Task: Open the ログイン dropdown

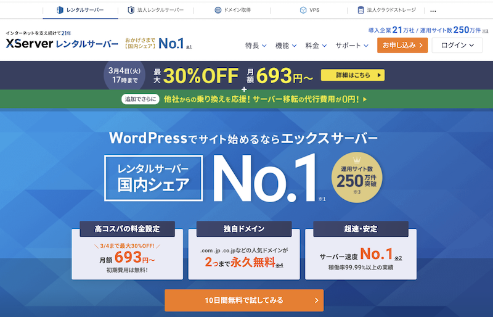Action: 457,46
